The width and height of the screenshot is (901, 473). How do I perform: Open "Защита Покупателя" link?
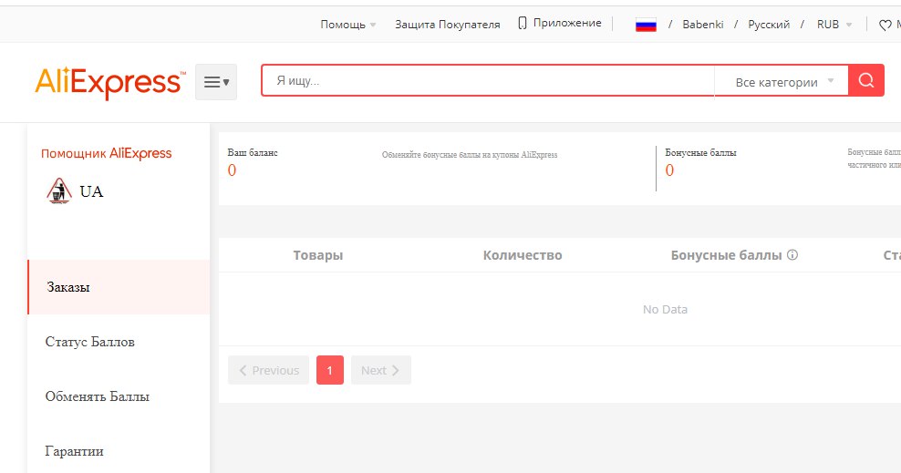[x=447, y=25]
